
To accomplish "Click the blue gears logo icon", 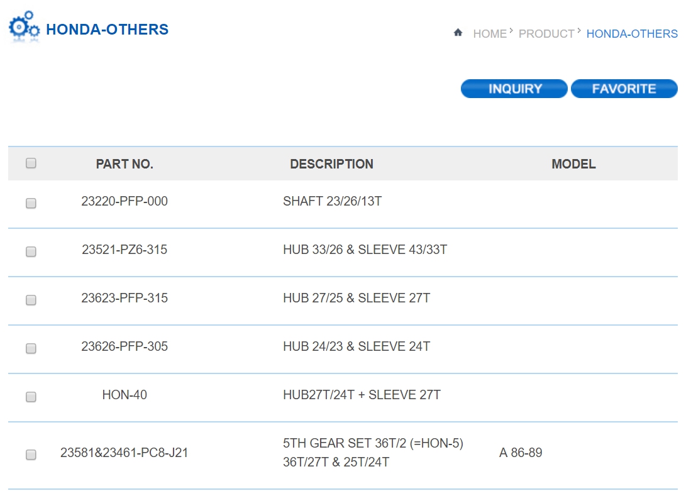I will coord(25,26).
